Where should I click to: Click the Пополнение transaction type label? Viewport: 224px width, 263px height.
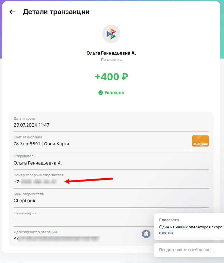111,60
